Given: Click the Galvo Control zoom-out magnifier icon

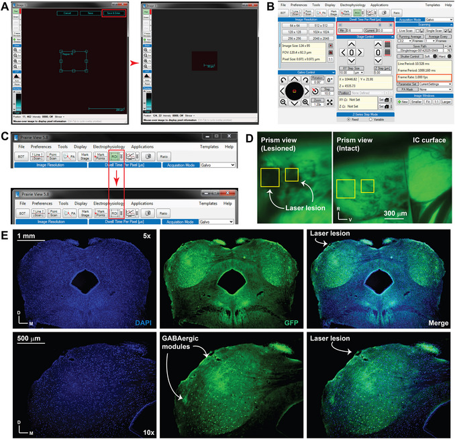Looking at the screenshot, I should 283,102.
